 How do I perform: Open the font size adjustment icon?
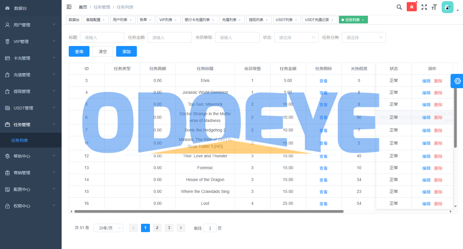click(x=434, y=7)
